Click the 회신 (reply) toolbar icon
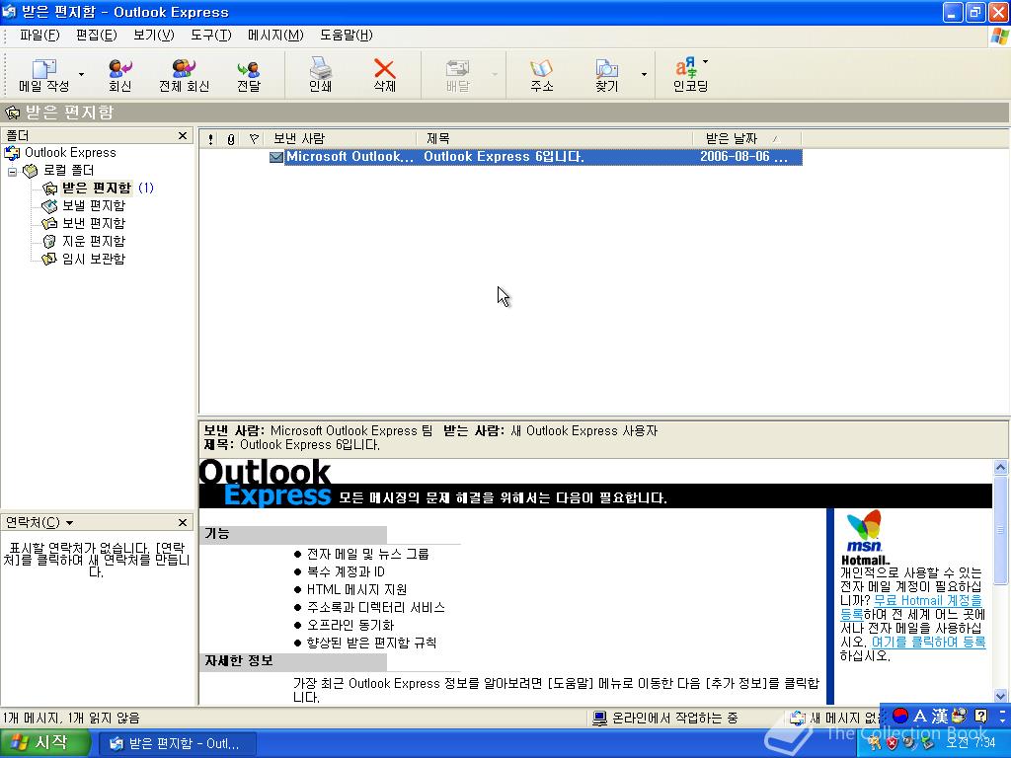 119,75
